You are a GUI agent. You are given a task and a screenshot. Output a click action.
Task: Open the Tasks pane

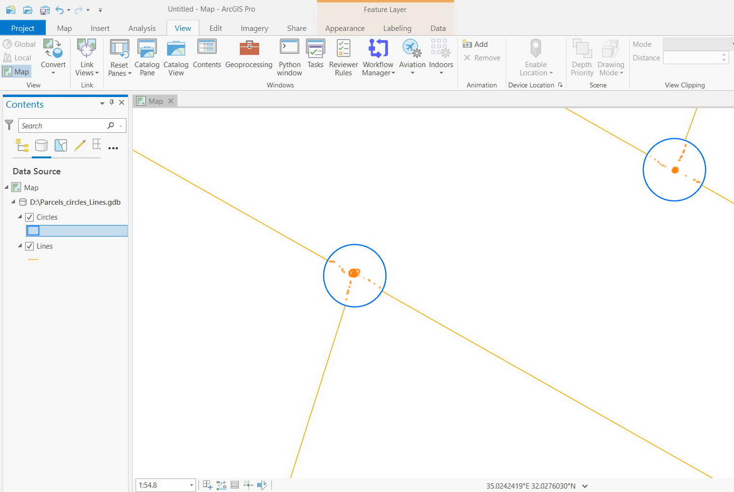tap(315, 57)
